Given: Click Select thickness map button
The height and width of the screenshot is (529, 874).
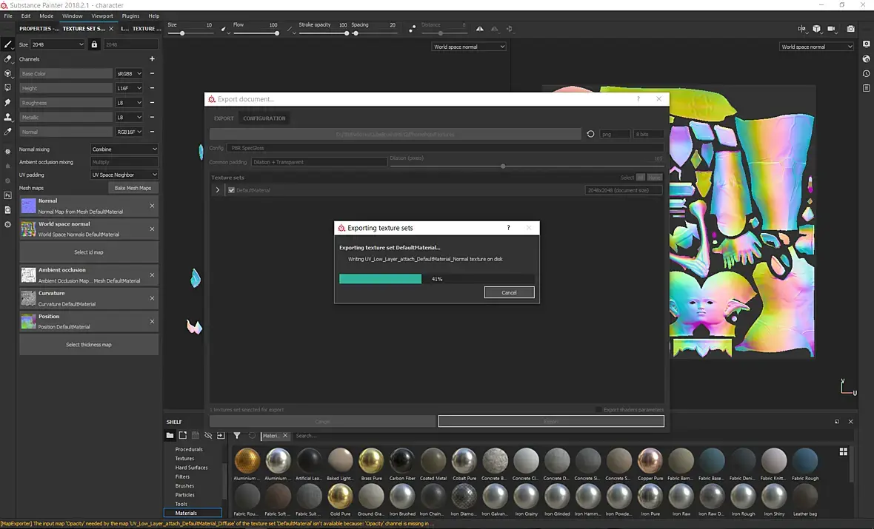Looking at the screenshot, I should [x=89, y=345].
